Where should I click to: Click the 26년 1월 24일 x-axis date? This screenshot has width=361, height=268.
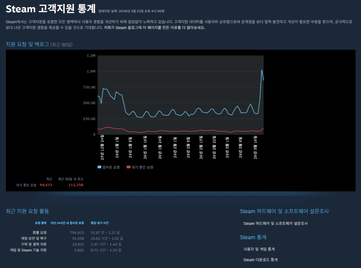pos(160,147)
